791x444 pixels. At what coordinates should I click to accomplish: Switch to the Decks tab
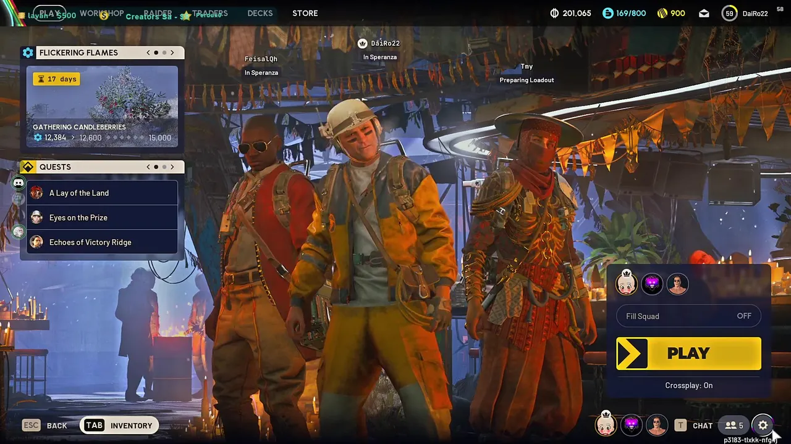point(260,13)
